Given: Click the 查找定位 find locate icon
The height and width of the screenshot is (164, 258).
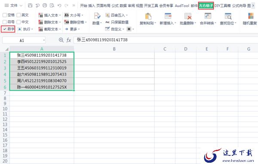Looking at the screenshot, I should coord(228,16).
